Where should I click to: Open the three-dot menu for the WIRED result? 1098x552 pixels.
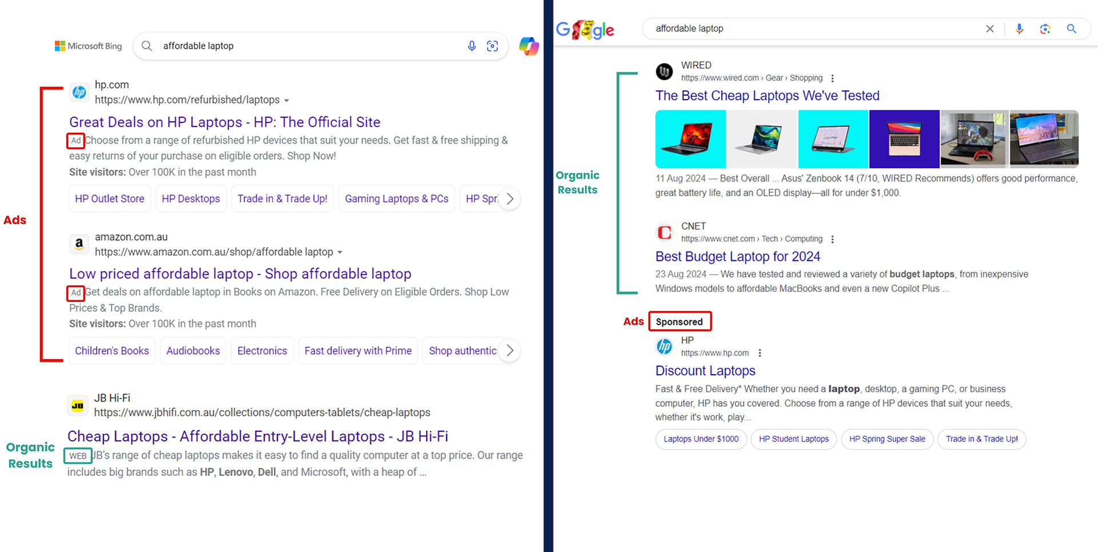click(833, 78)
